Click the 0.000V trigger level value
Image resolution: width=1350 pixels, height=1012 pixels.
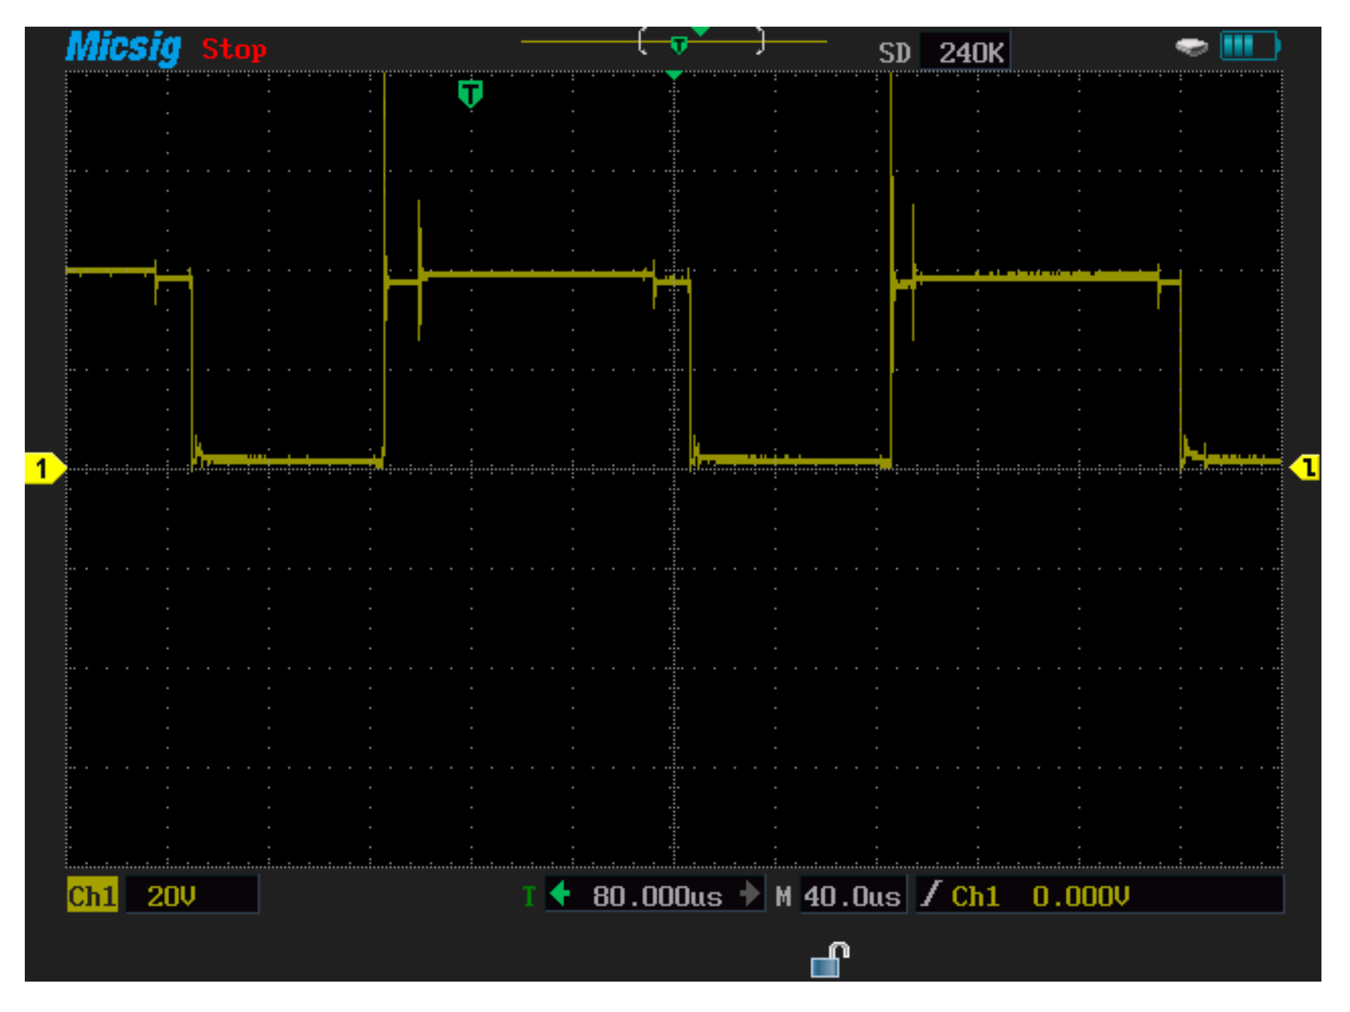coord(1081,896)
